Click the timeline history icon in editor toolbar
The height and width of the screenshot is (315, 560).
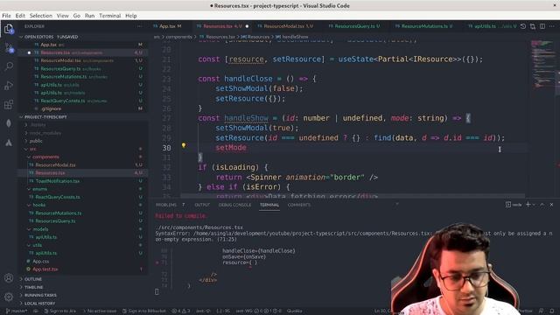click(x=523, y=26)
